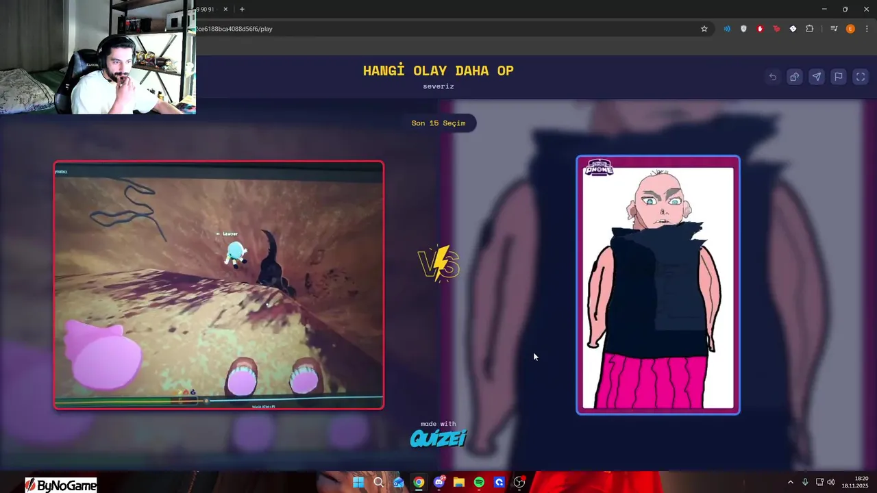Open the red Tp extension

(x=776, y=29)
